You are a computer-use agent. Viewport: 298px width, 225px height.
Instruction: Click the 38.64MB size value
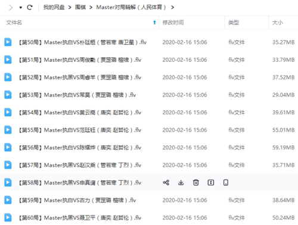click(283, 200)
